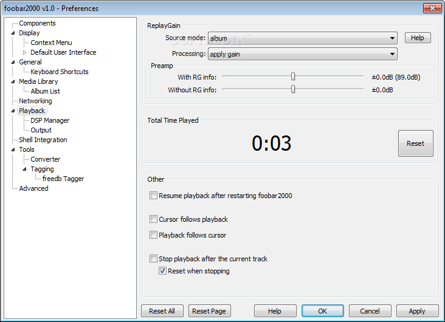Open freedb Tagger settings
This screenshot has width=445, height=322.
pyautogui.click(x=63, y=179)
